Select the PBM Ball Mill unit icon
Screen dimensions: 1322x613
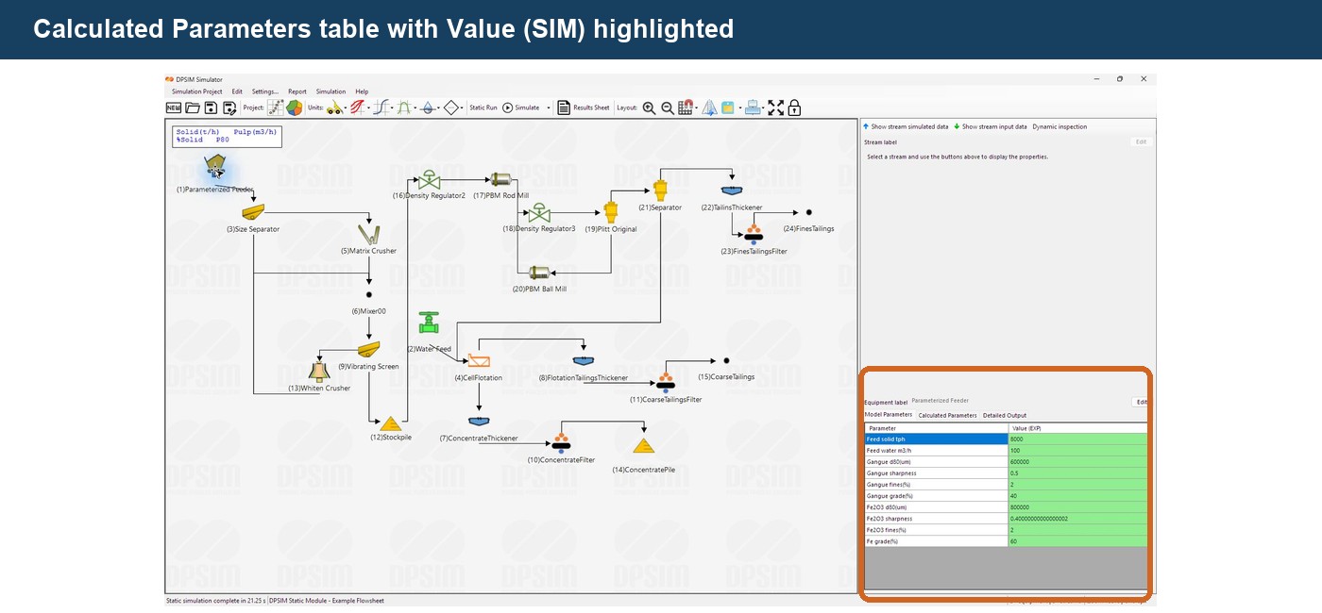pyautogui.click(x=538, y=273)
